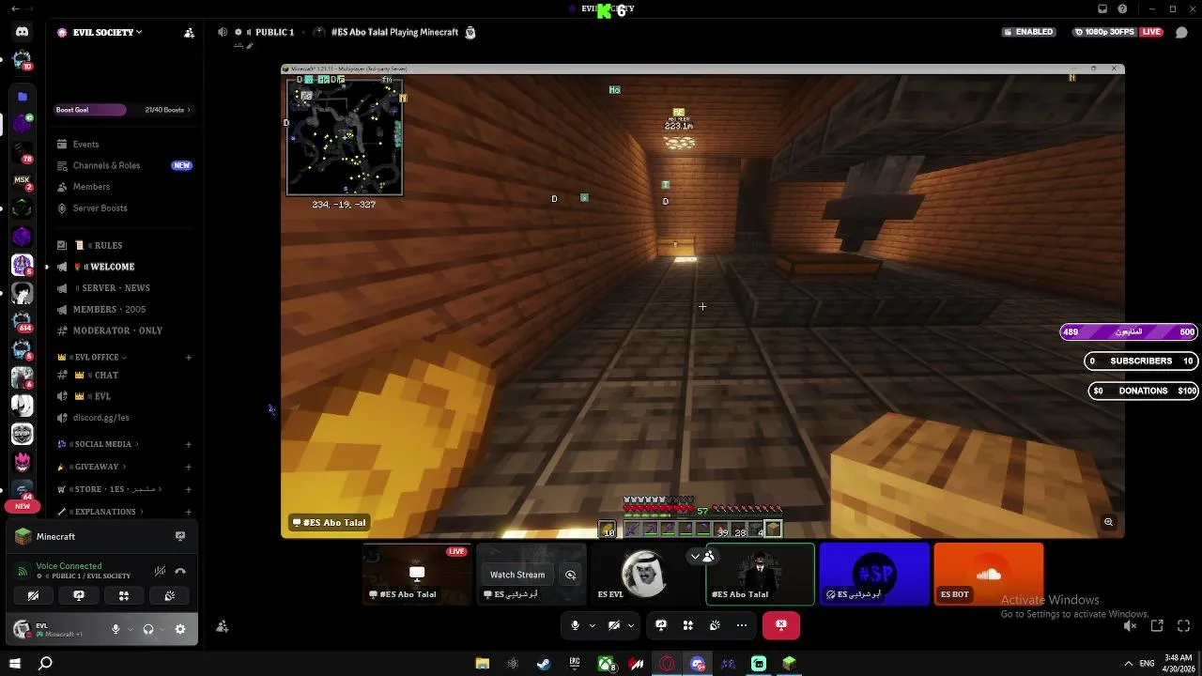Add channel to GIVEAWAY category

[x=189, y=467]
